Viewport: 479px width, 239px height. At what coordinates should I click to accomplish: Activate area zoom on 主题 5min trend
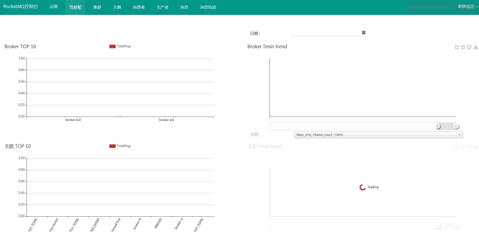tap(457, 147)
